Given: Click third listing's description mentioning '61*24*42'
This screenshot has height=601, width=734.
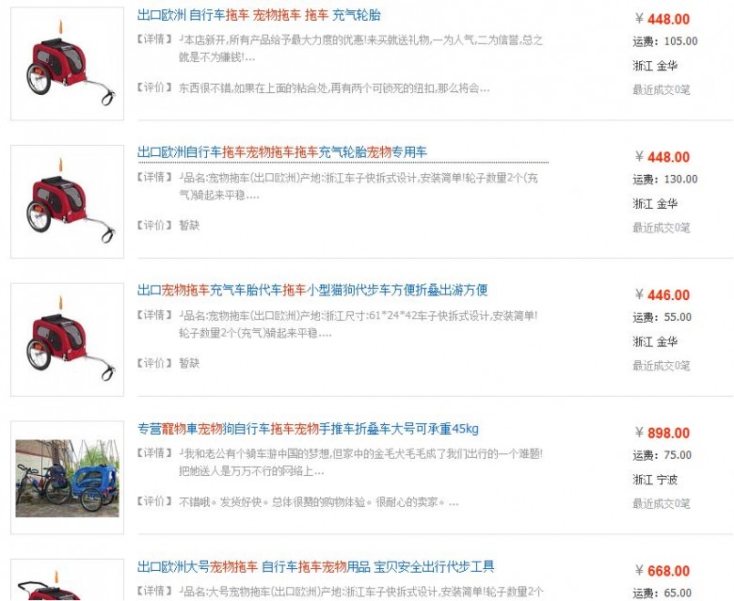Looking at the screenshot, I should pyautogui.click(x=359, y=324).
